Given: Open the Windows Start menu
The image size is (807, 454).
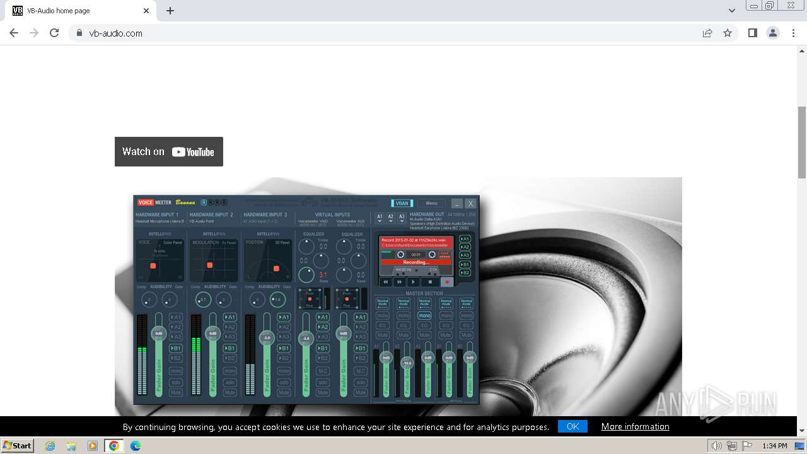Looking at the screenshot, I should click(x=17, y=446).
